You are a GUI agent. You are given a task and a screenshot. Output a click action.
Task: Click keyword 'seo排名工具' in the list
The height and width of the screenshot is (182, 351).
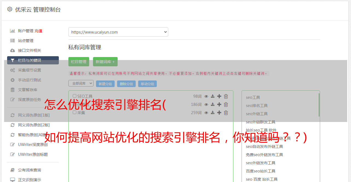click(x=257, y=106)
